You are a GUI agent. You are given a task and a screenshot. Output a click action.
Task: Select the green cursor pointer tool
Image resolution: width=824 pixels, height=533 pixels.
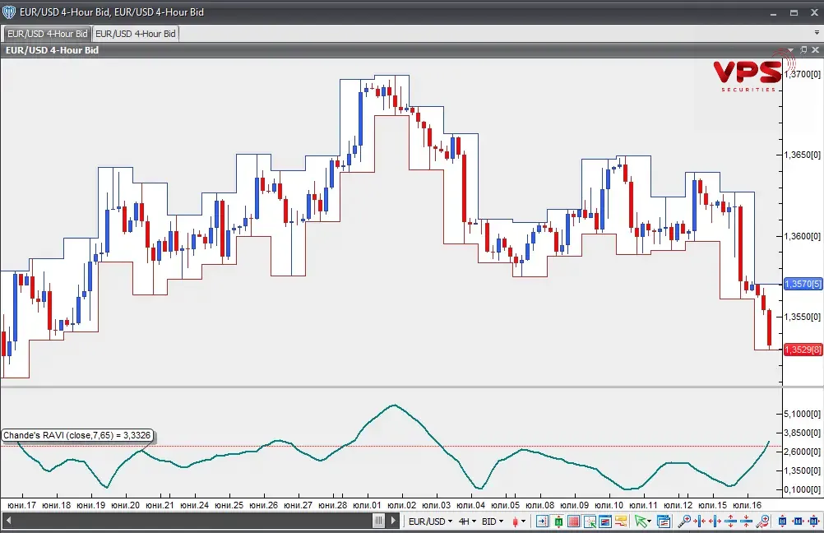click(x=641, y=521)
